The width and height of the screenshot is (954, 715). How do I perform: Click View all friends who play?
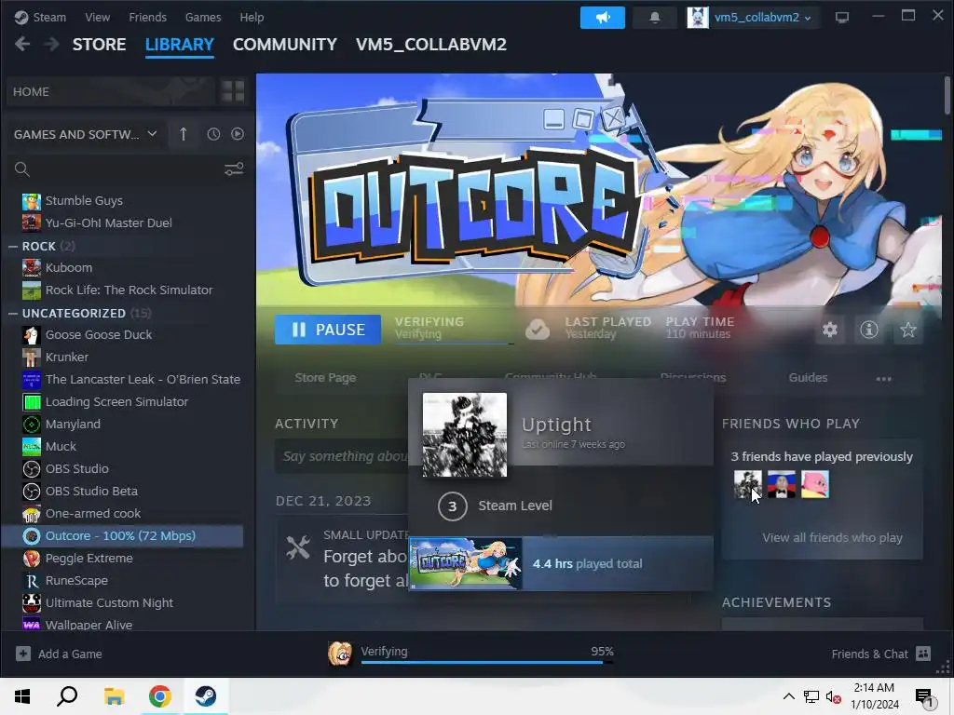pos(832,537)
